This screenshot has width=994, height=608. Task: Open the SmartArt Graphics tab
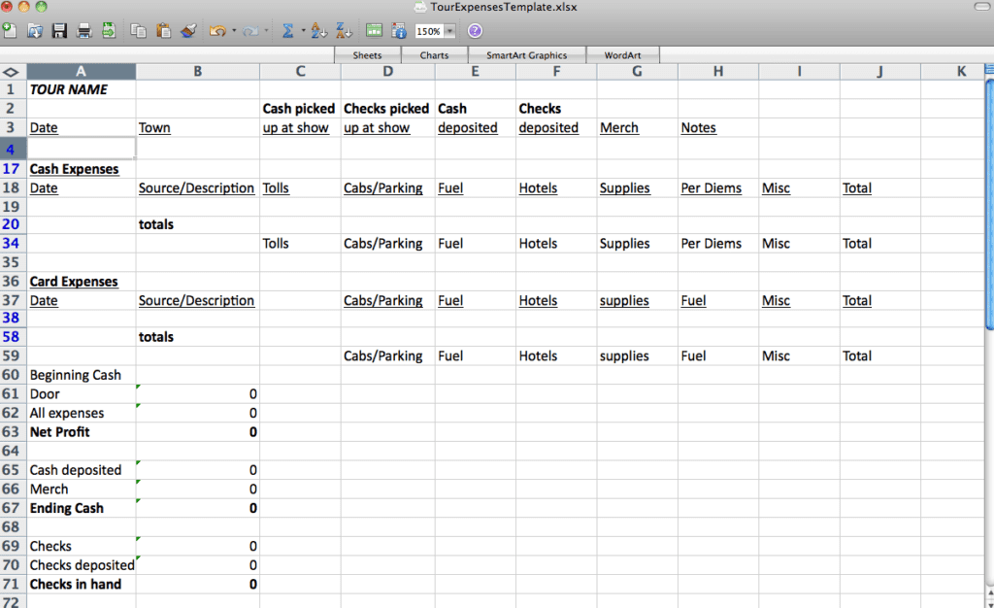pos(526,55)
